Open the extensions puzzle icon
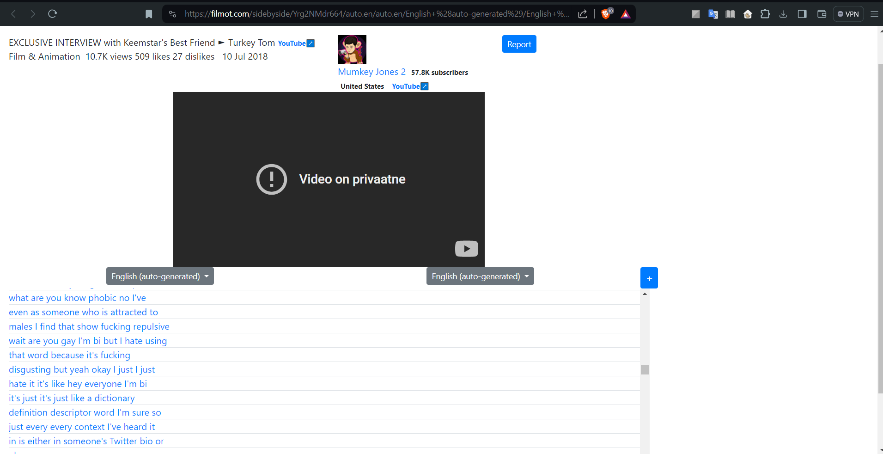Image resolution: width=883 pixels, height=454 pixels. click(x=765, y=14)
